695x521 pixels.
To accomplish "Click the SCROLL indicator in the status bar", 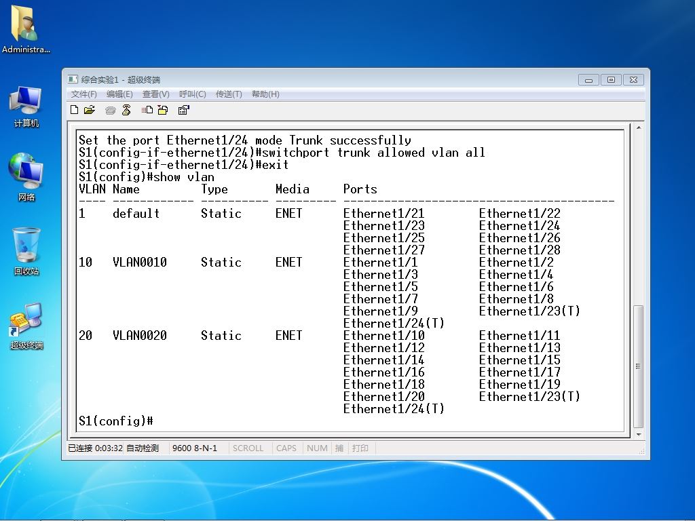I will (x=248, y=448).
